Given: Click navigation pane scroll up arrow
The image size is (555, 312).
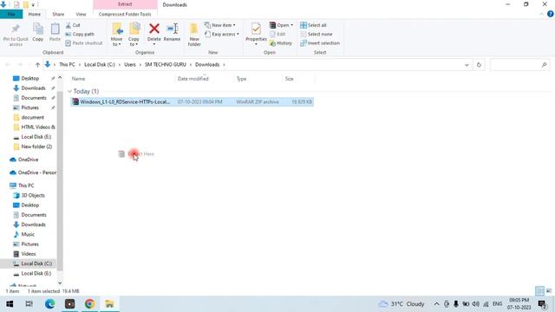Looking at the screenshot, I should tap(60, 77).
